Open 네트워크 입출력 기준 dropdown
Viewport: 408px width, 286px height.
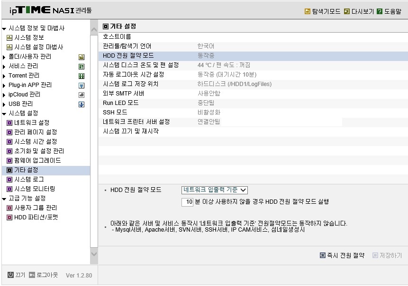214,190
